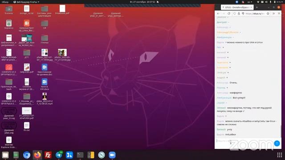
Task: Launch Chromium browser from the dock
Action: [27, 155]
